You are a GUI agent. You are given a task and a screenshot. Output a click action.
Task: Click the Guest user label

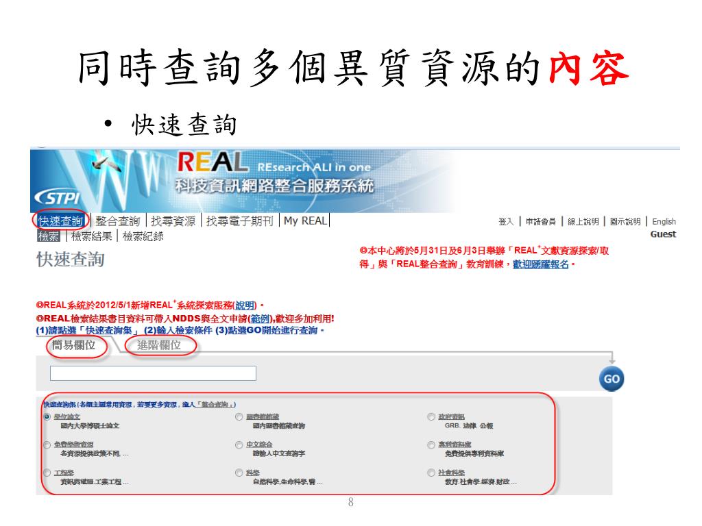pyautogui.click(x=663, y=234)
